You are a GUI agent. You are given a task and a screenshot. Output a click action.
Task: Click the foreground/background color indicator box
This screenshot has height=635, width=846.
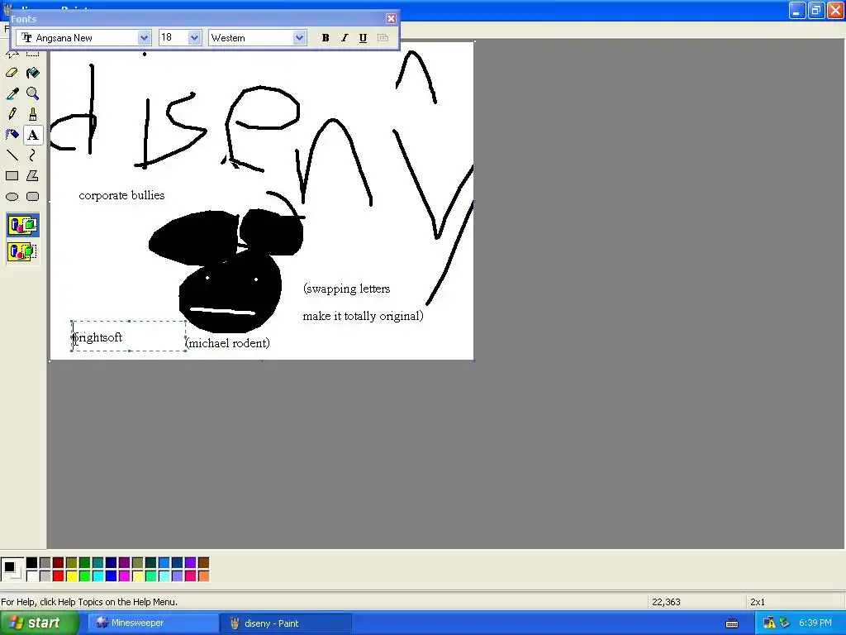[12, 569]
